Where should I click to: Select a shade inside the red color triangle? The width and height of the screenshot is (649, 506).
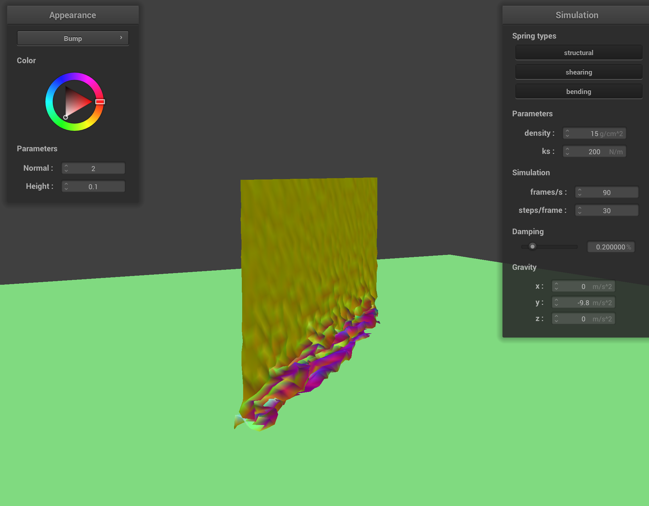point(76,102)
